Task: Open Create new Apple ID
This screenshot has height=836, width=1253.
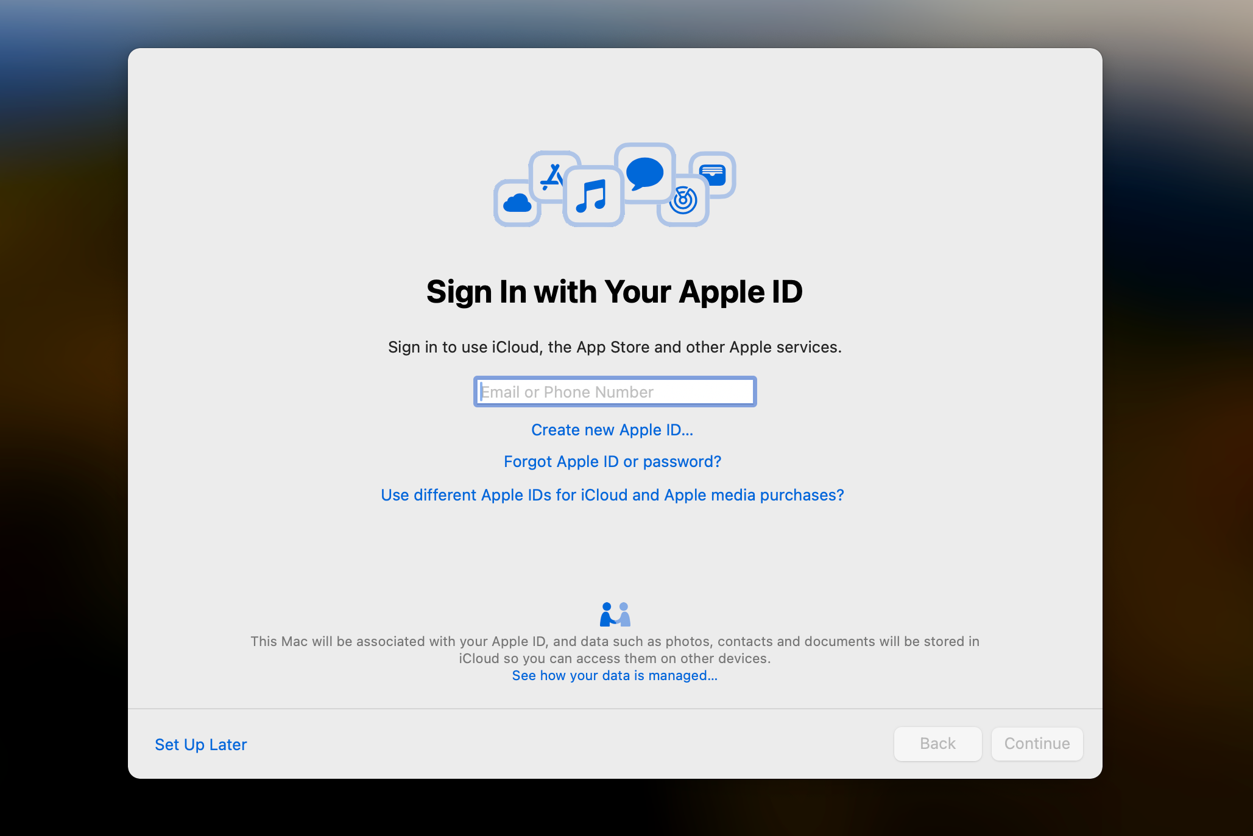Action: 612,430
